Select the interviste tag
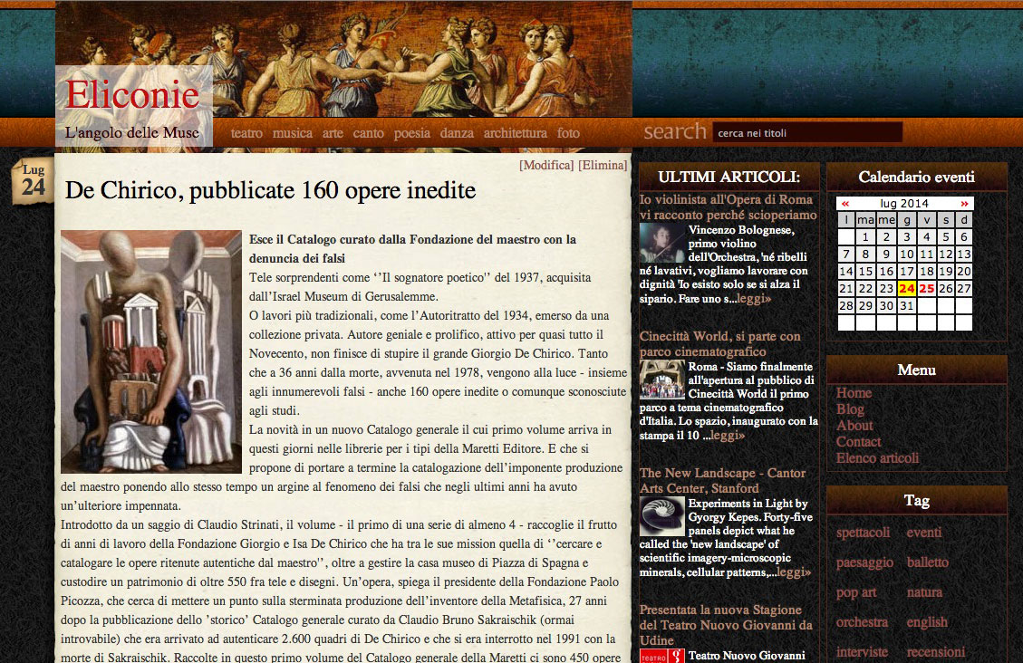 (x=862, y=652)
